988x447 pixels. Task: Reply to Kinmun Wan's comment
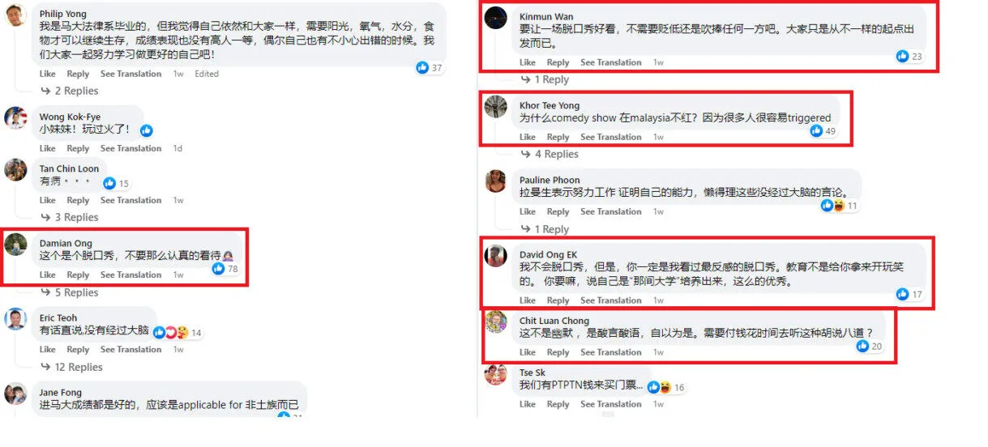tap(558, 62)
